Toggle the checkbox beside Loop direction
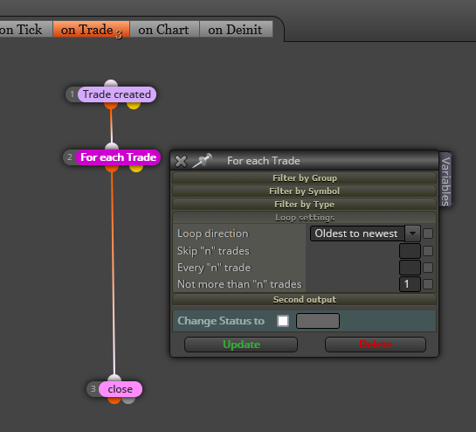Screen dimensions: 476x432 click(x=428, y=233)
